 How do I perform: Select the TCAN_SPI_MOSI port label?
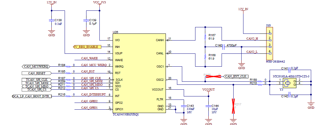coord(36,83)
